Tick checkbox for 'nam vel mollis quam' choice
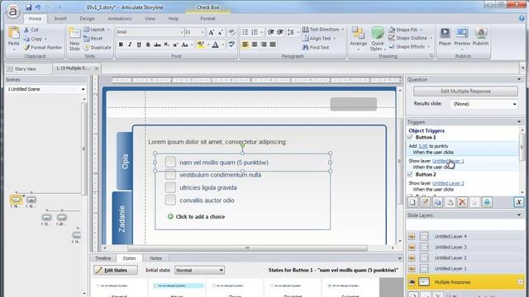 point(170,162)
